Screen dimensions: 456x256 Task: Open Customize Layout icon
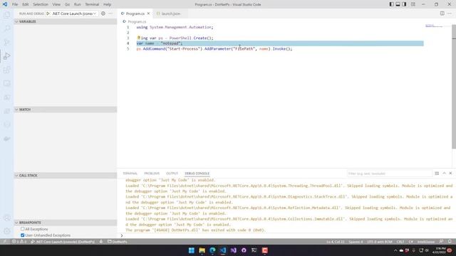coord(413,4)
